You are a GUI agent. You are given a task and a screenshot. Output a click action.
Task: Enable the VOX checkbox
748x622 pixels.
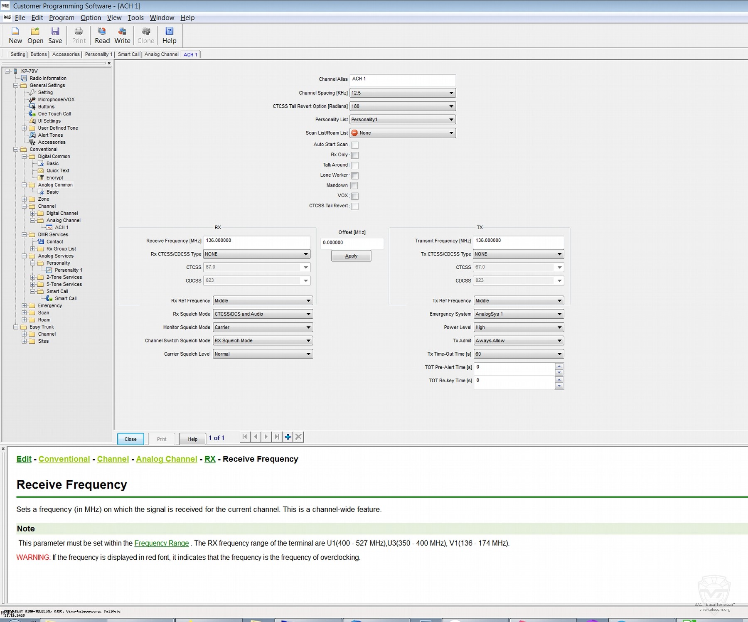coord(355,196)
